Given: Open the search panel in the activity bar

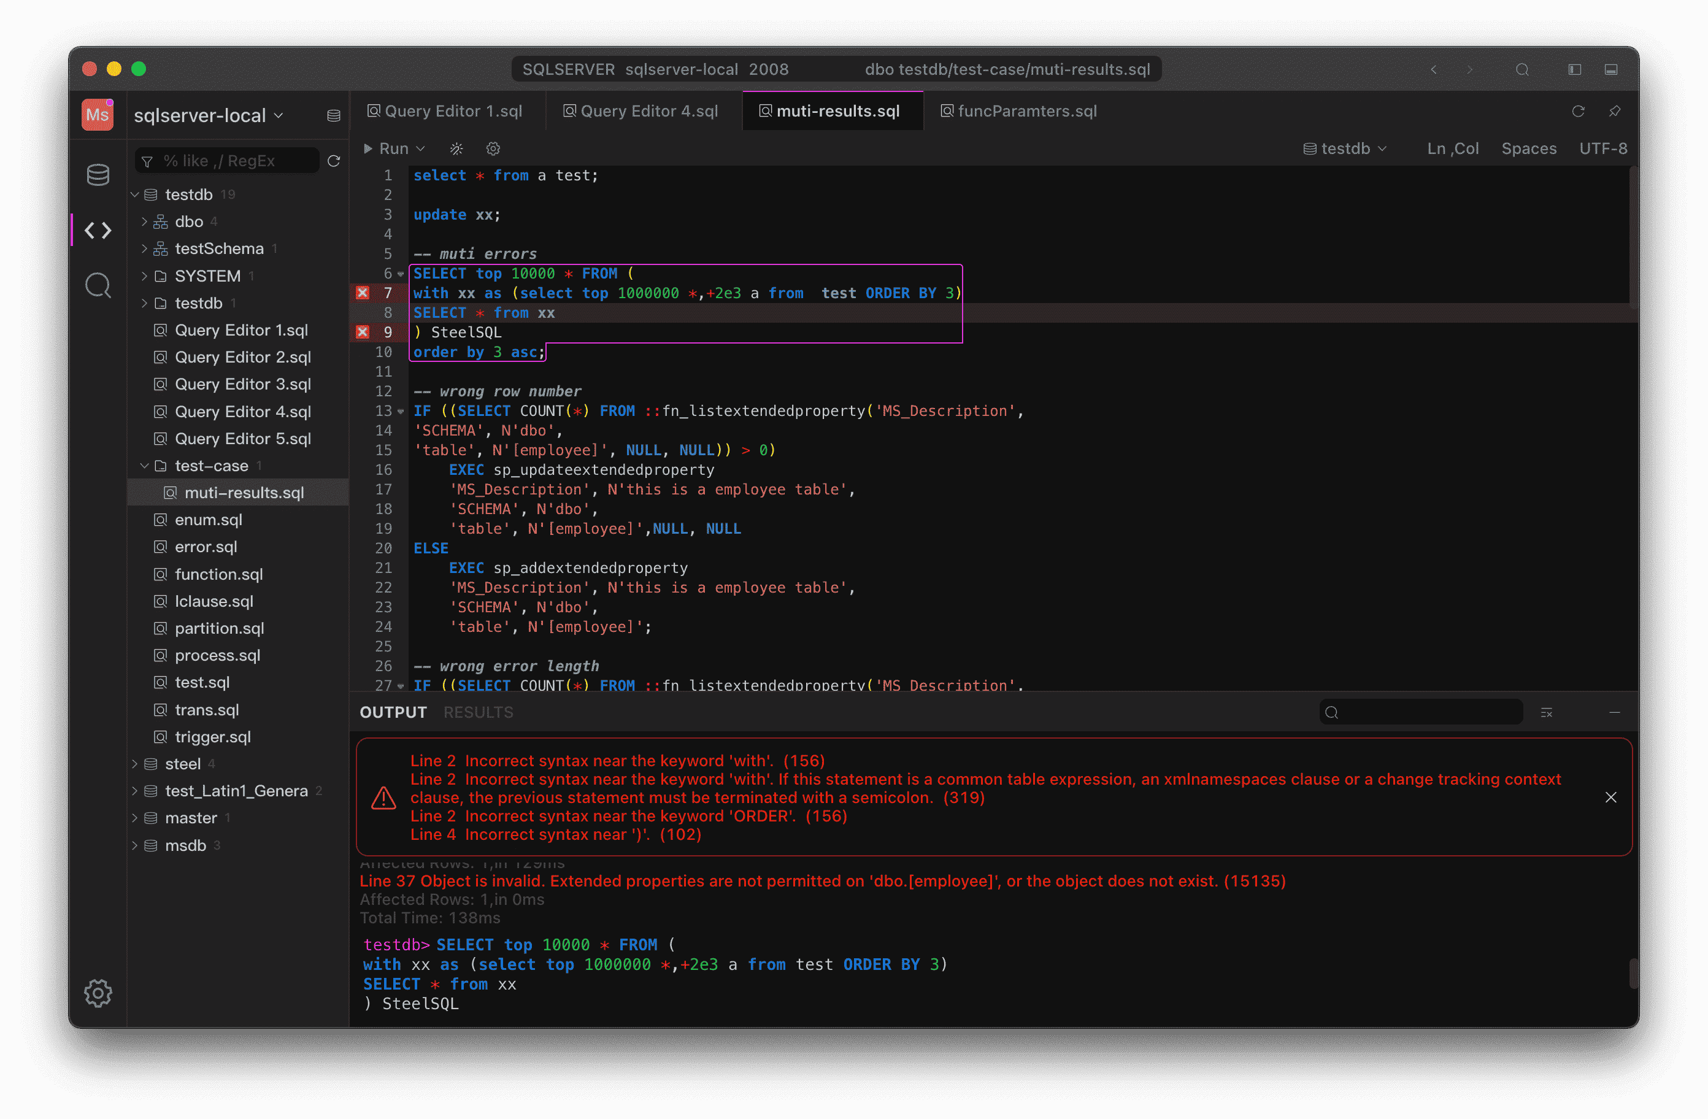Looking at the screenshot, I should [x=98, y=285].
